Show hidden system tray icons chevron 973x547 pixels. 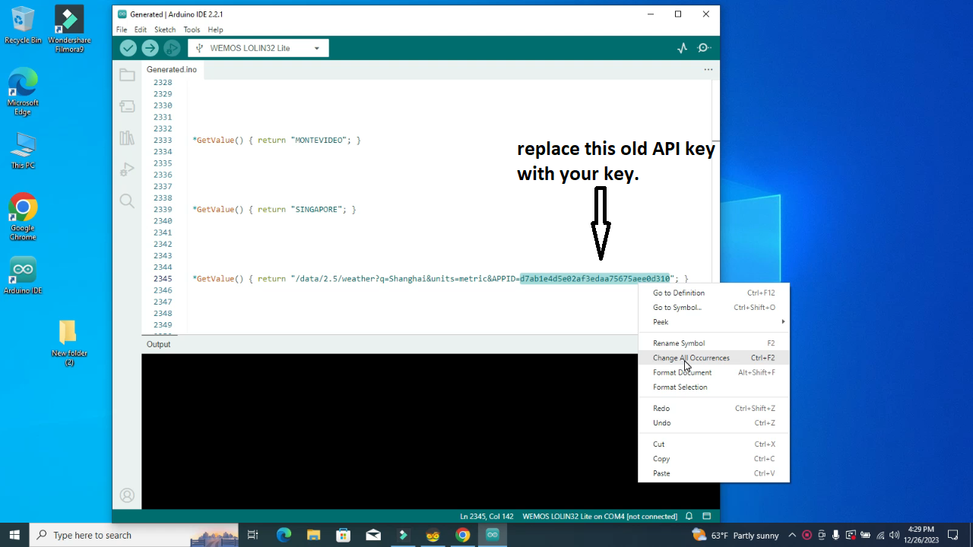tap(792, 535)
